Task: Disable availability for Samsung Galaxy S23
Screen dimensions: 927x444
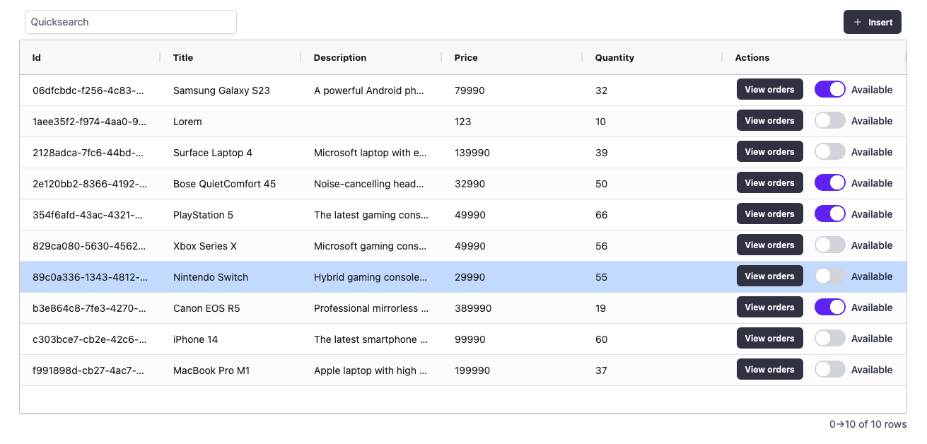Action: (x=829, y=89)
